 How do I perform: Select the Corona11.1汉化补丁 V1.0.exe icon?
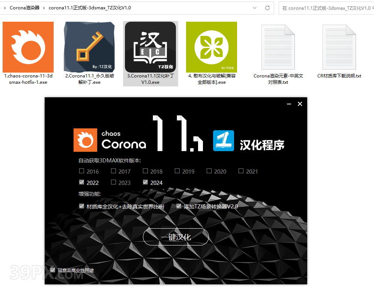point(150,47)
